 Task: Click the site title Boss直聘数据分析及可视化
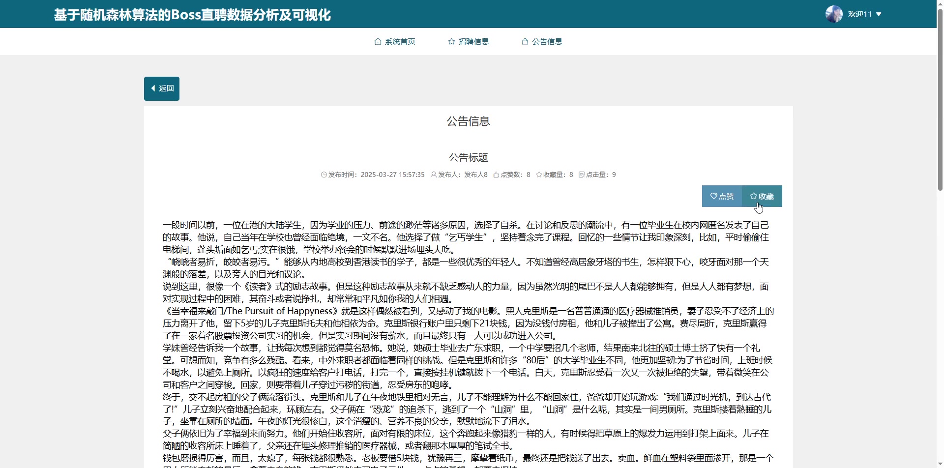[x=192, y=14]
